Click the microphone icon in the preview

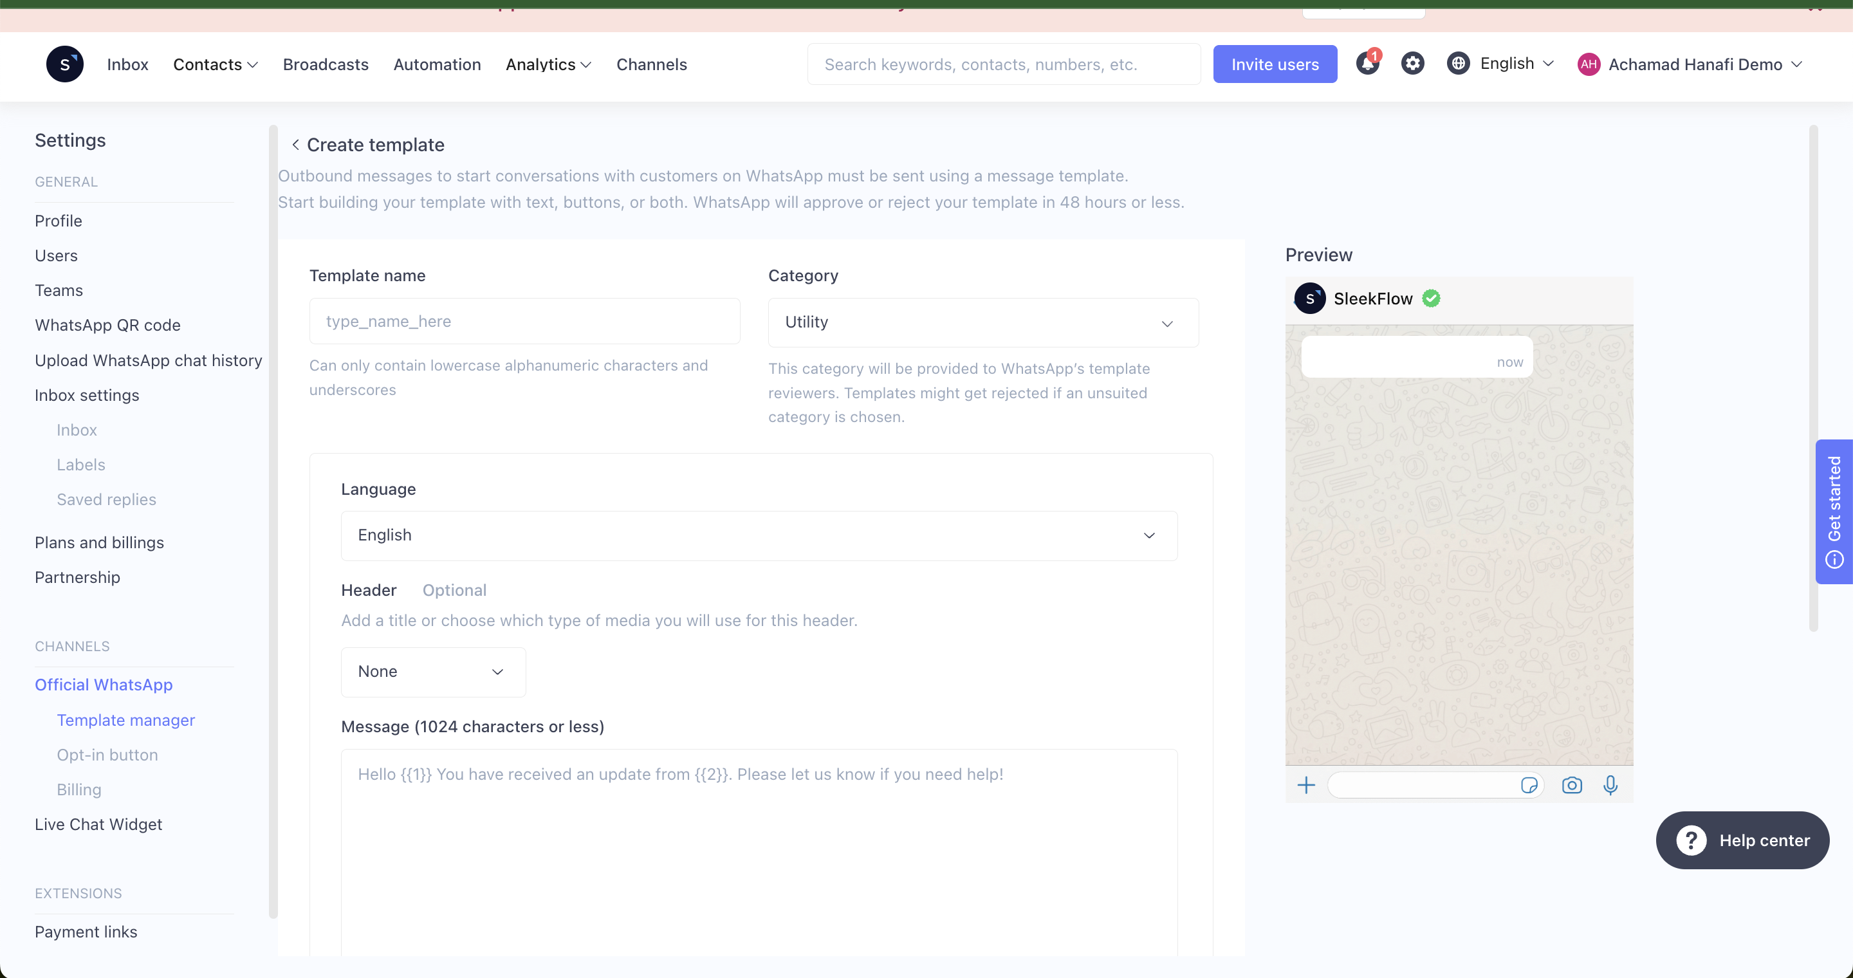(x=1610, y=784)
